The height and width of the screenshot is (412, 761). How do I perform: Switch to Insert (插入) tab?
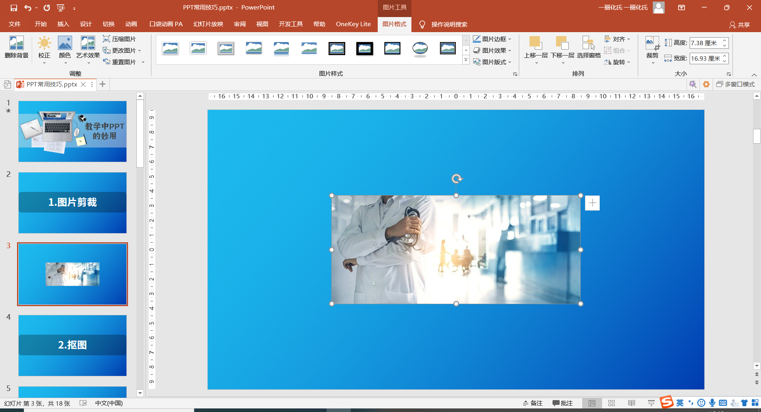pos(63,24)
